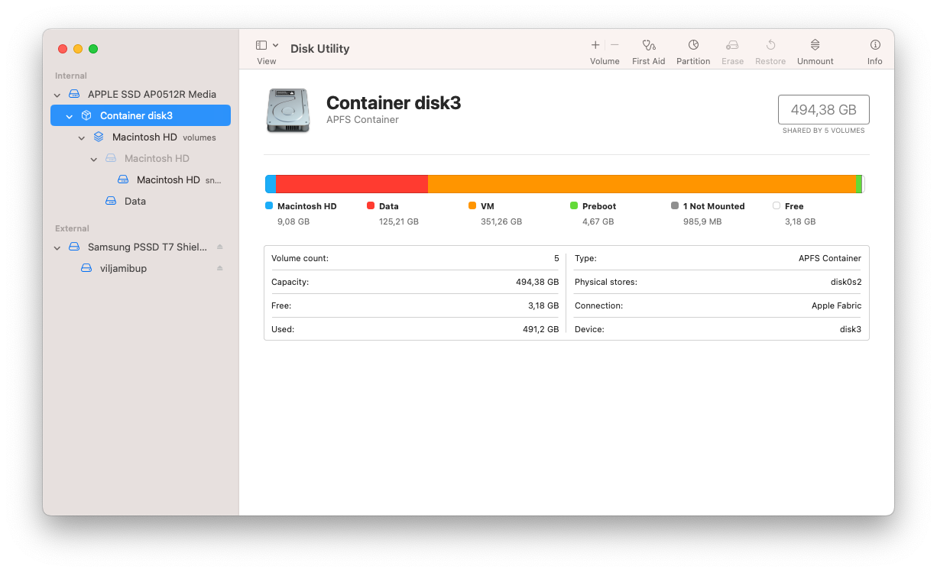Click the 494,38 GB Capacity table value

[537, 282]
